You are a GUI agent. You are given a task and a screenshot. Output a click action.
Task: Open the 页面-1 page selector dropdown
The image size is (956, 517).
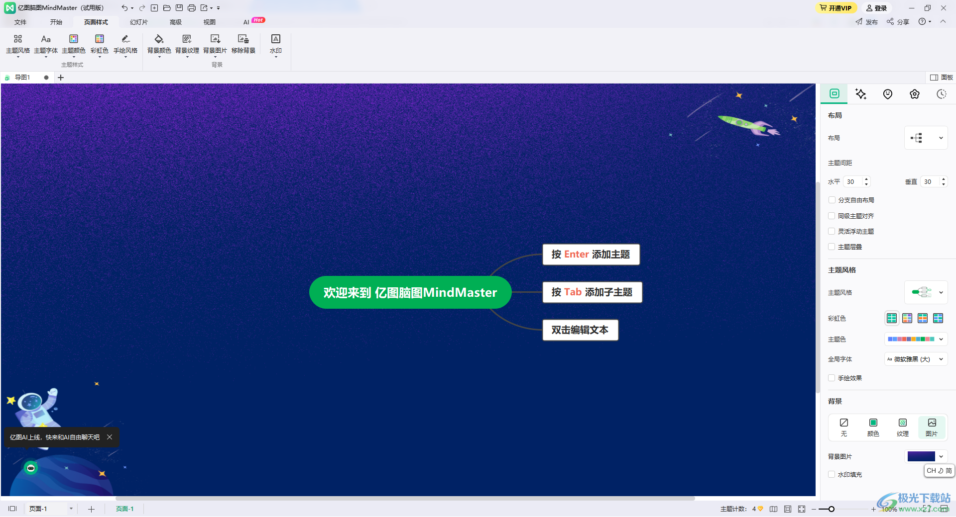click(71, 509)
